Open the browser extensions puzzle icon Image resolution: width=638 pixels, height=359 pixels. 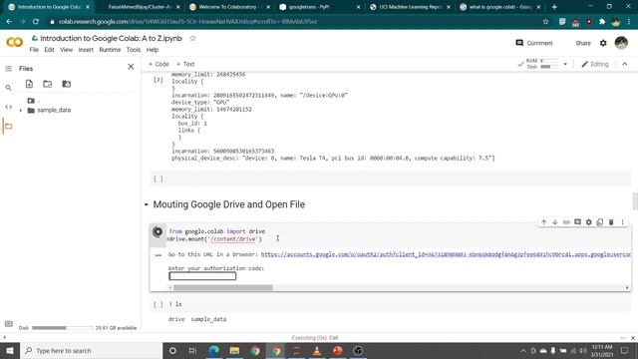[x=602, y=22]
